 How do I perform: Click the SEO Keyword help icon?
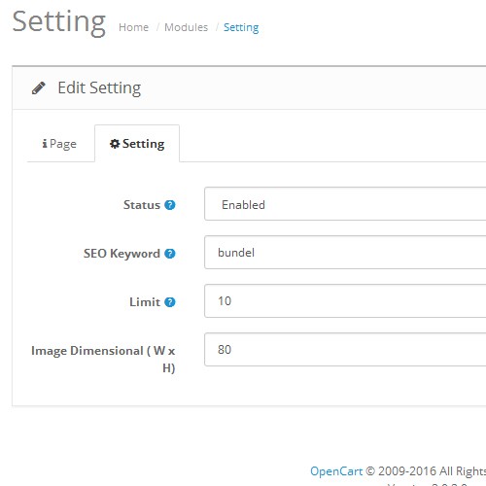tap(170, 254)
